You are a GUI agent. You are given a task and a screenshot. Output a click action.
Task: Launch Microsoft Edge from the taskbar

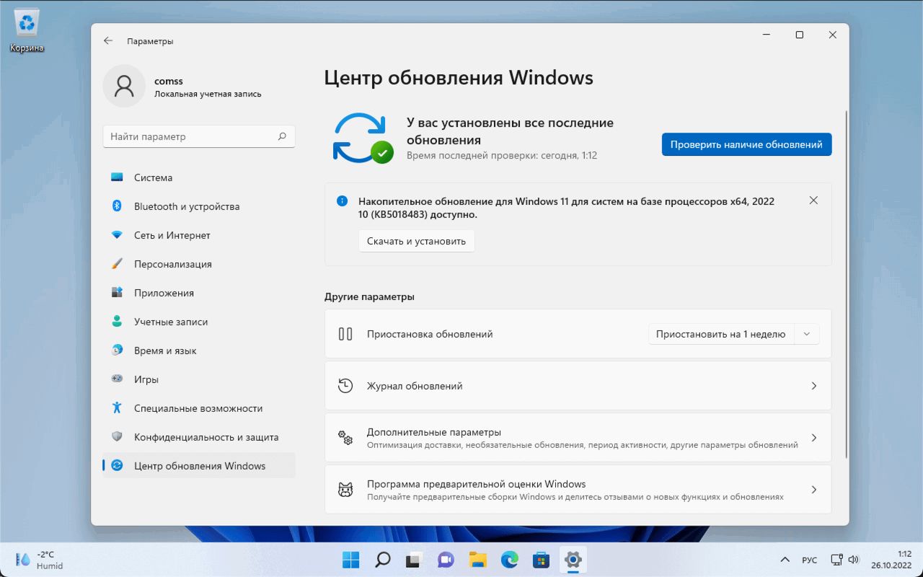pos(509,560)
